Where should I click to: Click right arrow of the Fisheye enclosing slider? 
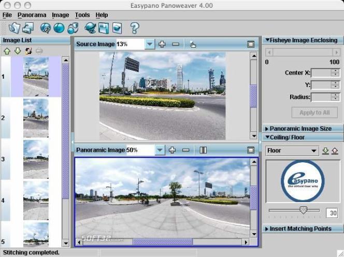(336, 52)
